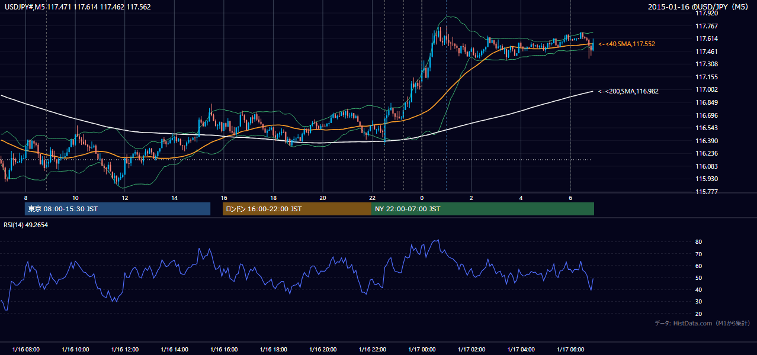
Task: Click RSI scale value 60
Action: click(698, 266)
